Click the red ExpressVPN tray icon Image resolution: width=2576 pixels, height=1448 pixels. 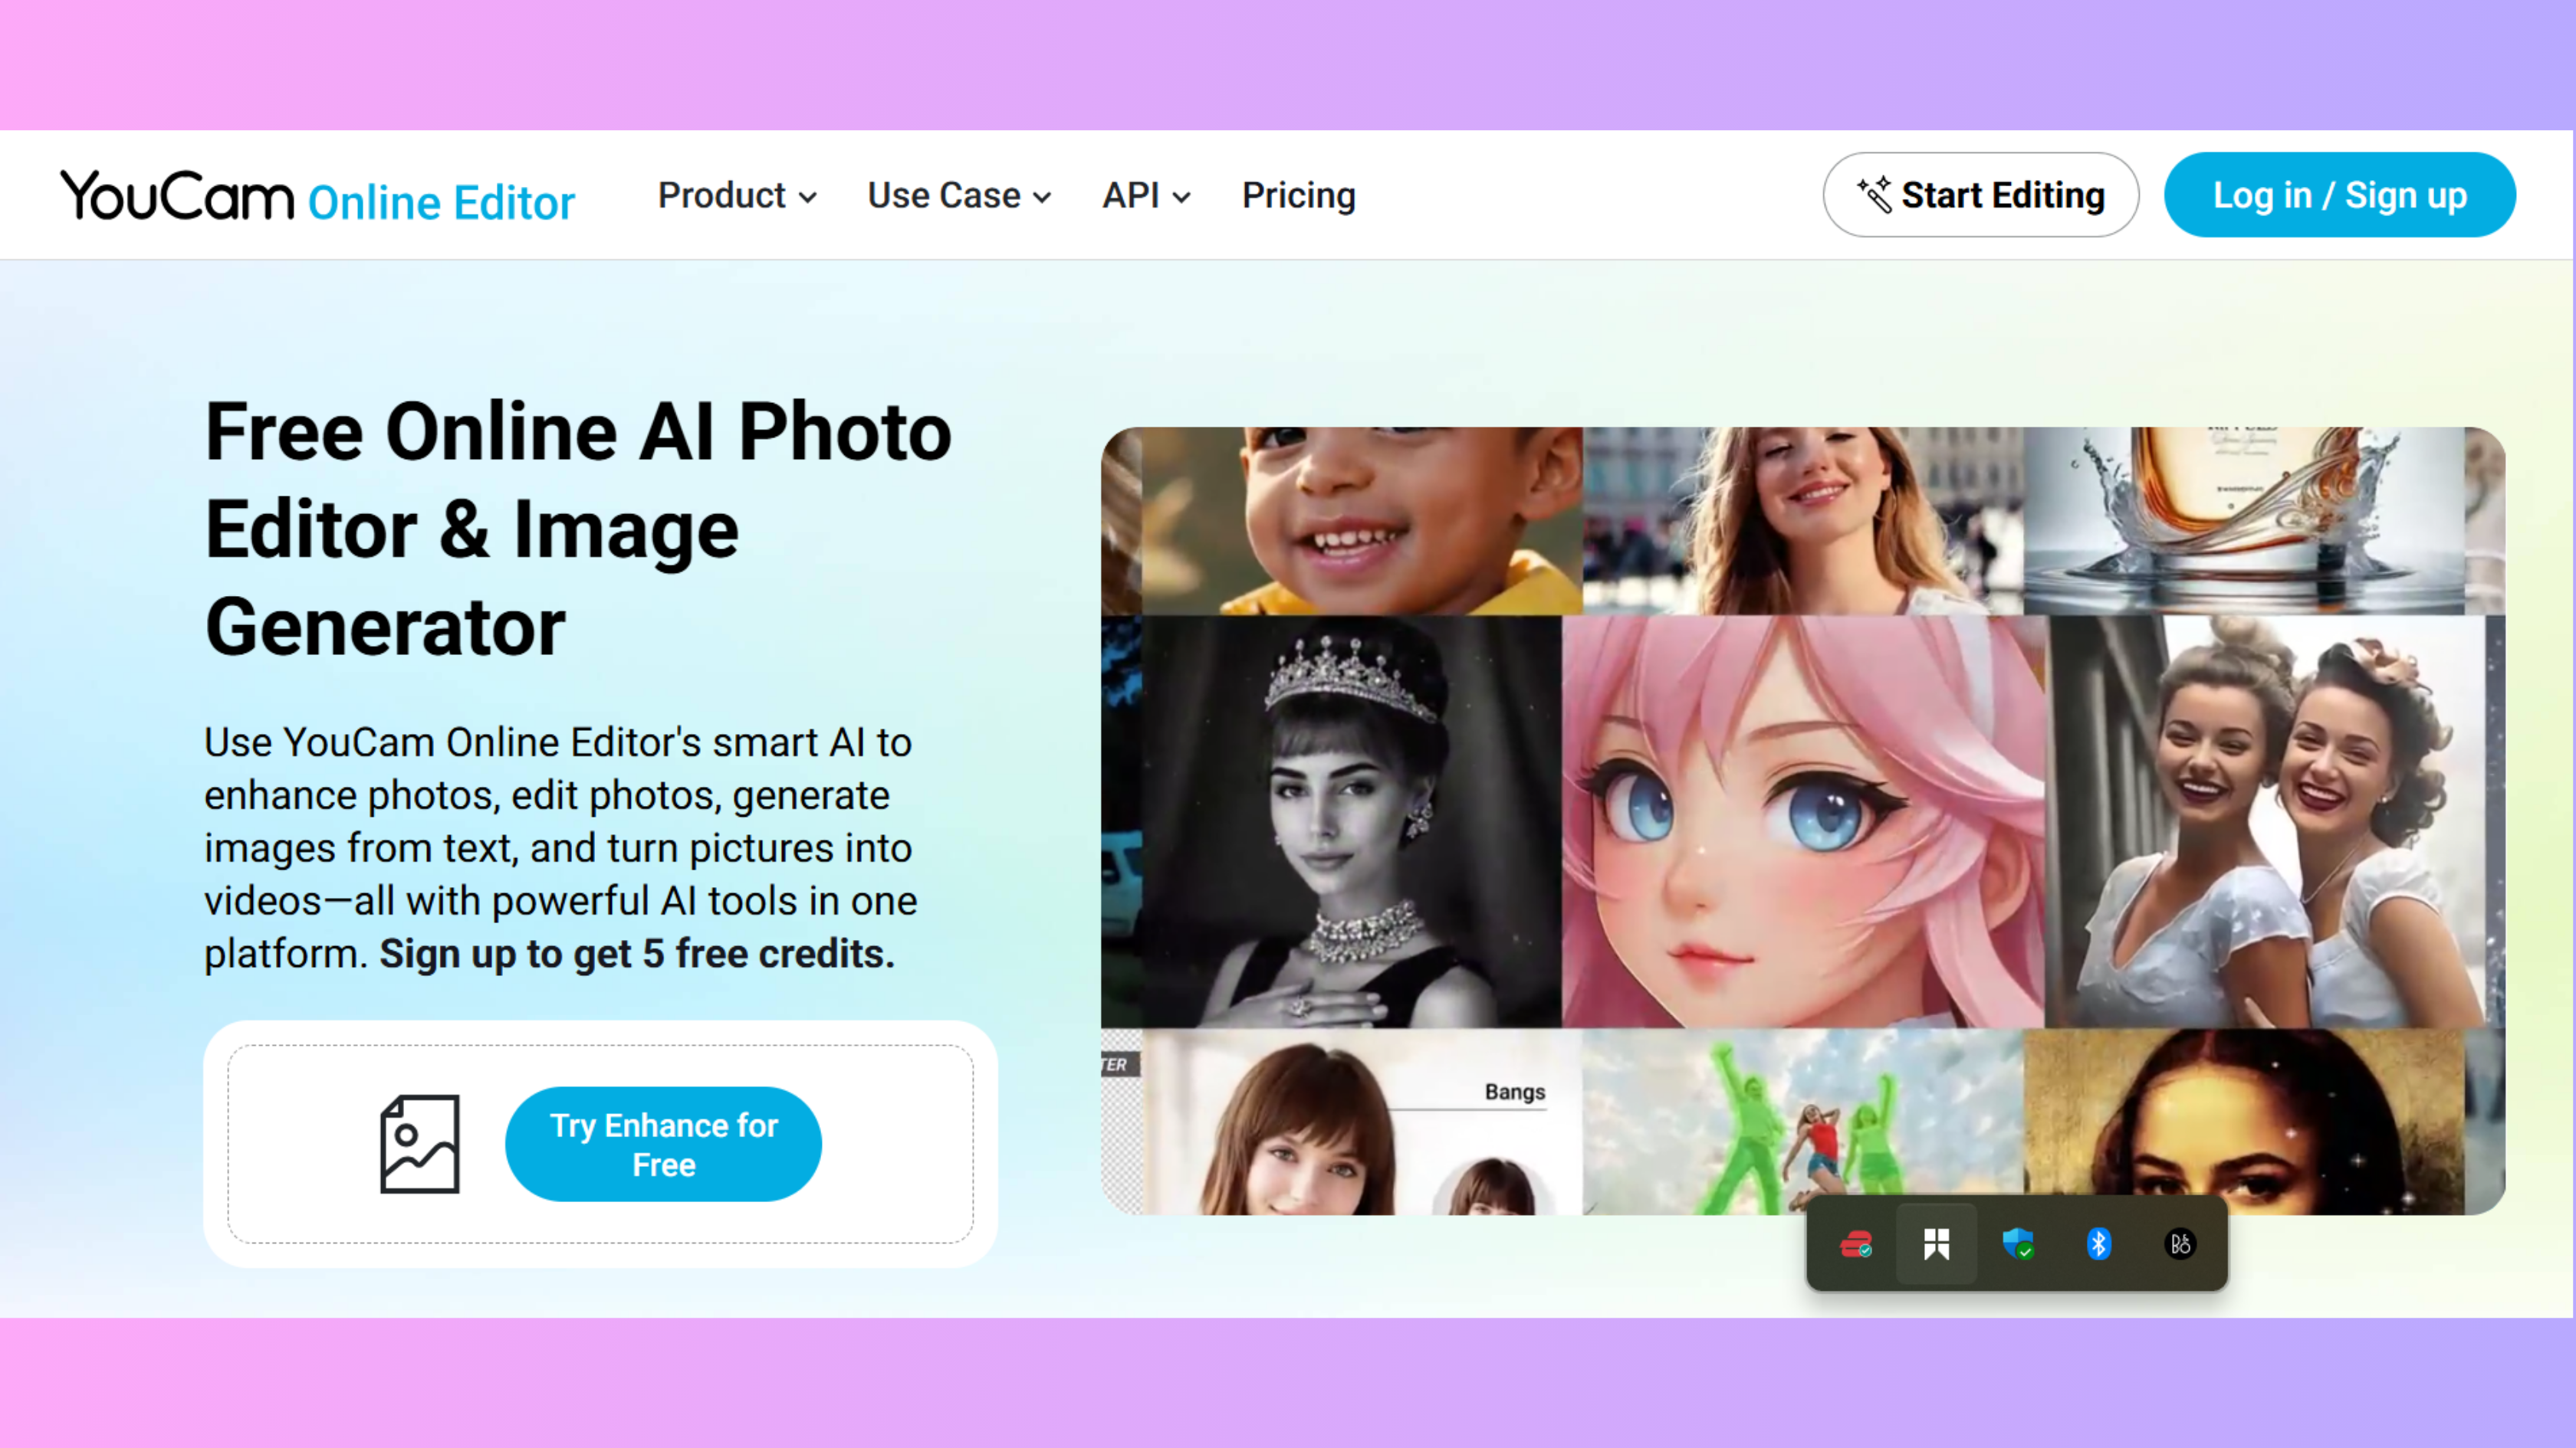click(1857, 1244)
